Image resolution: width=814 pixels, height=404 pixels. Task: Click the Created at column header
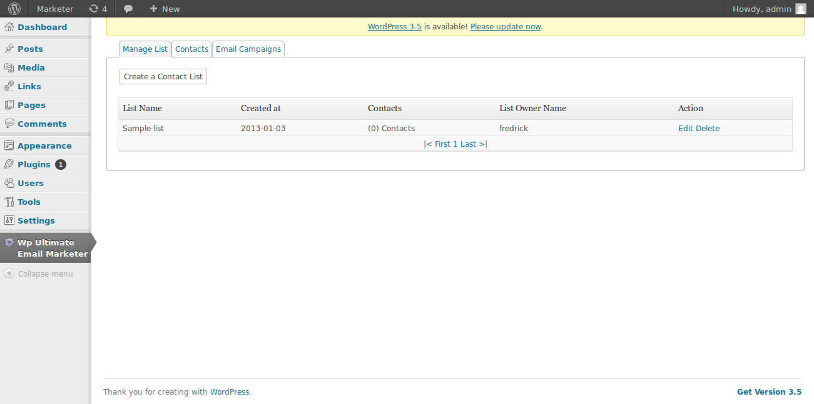[x=261, y=108]
